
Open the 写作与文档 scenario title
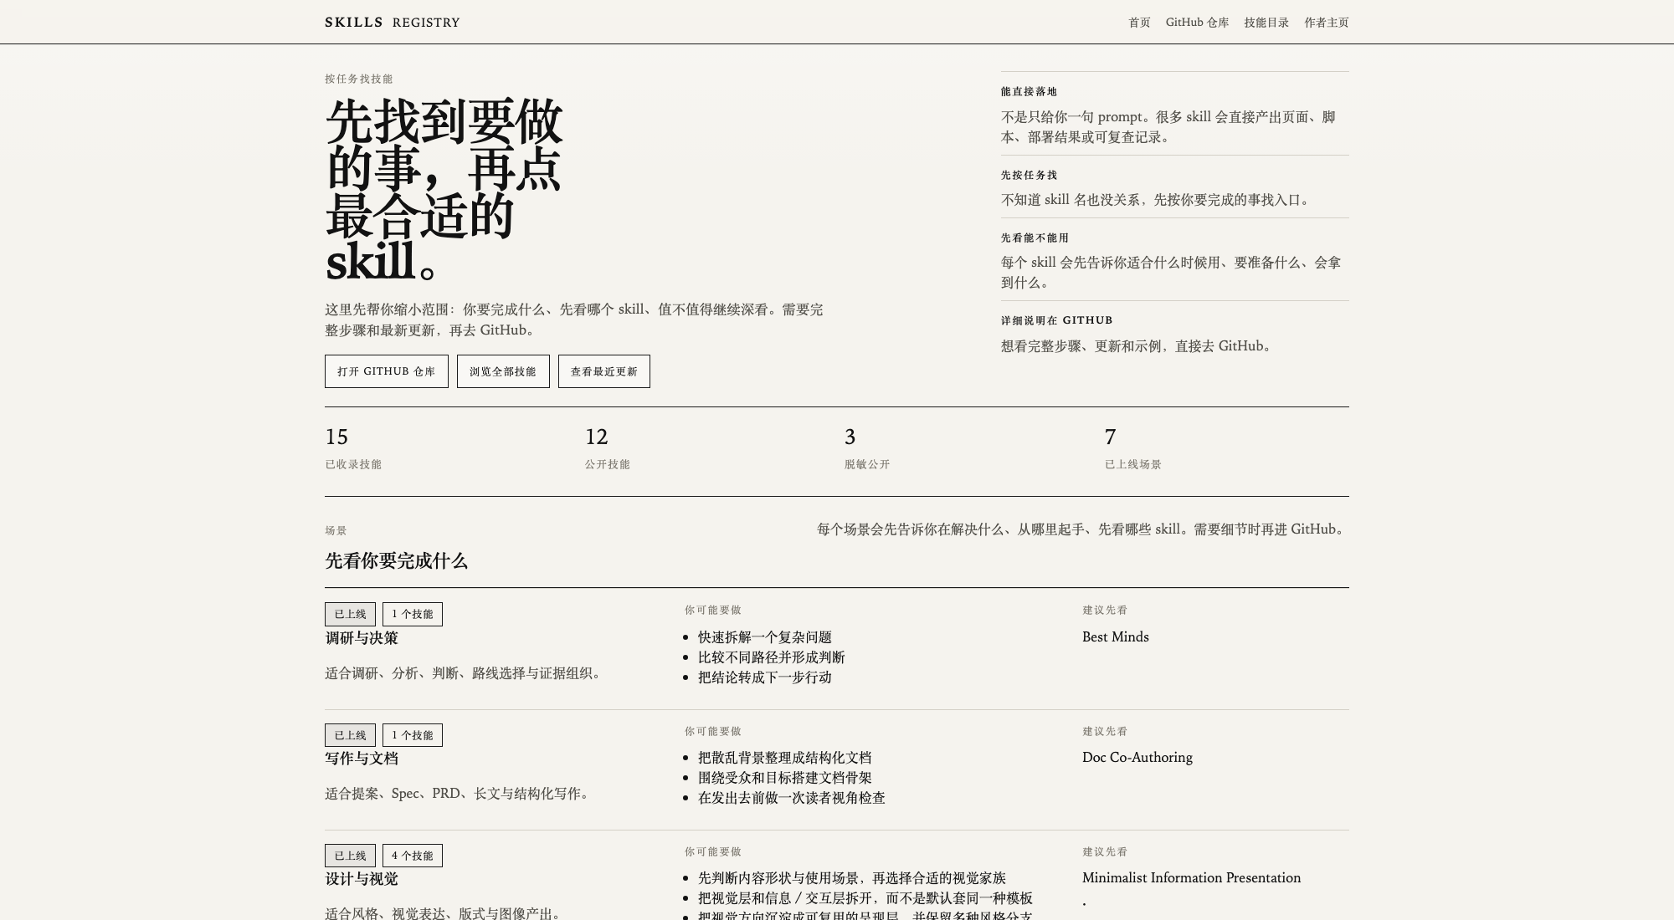coord(362,759)
